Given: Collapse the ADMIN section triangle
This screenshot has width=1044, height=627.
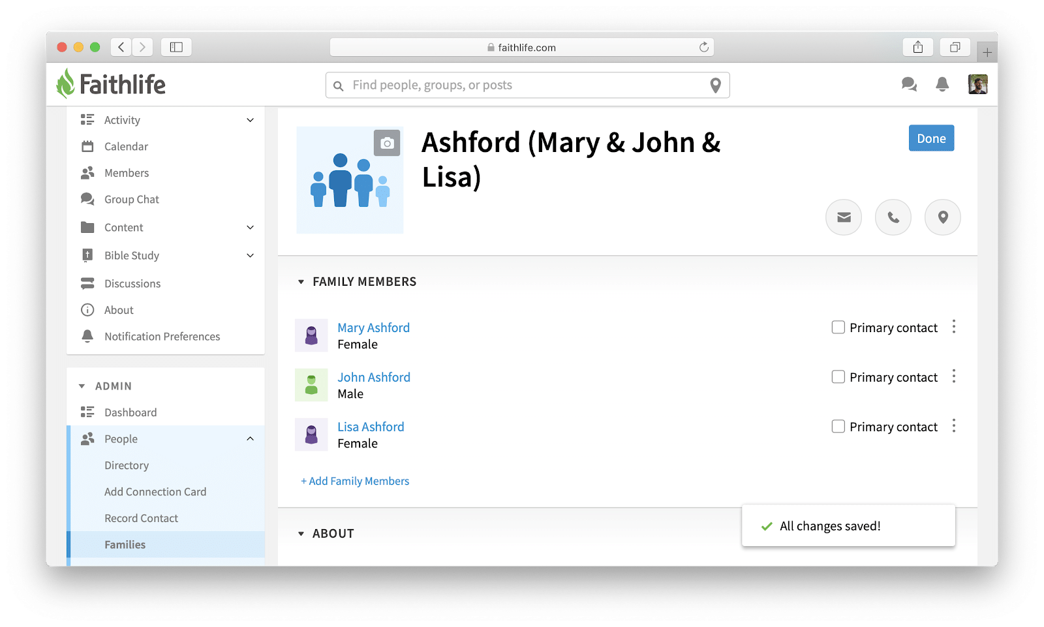Looking at the screenshot, I should tap(82, 386).
